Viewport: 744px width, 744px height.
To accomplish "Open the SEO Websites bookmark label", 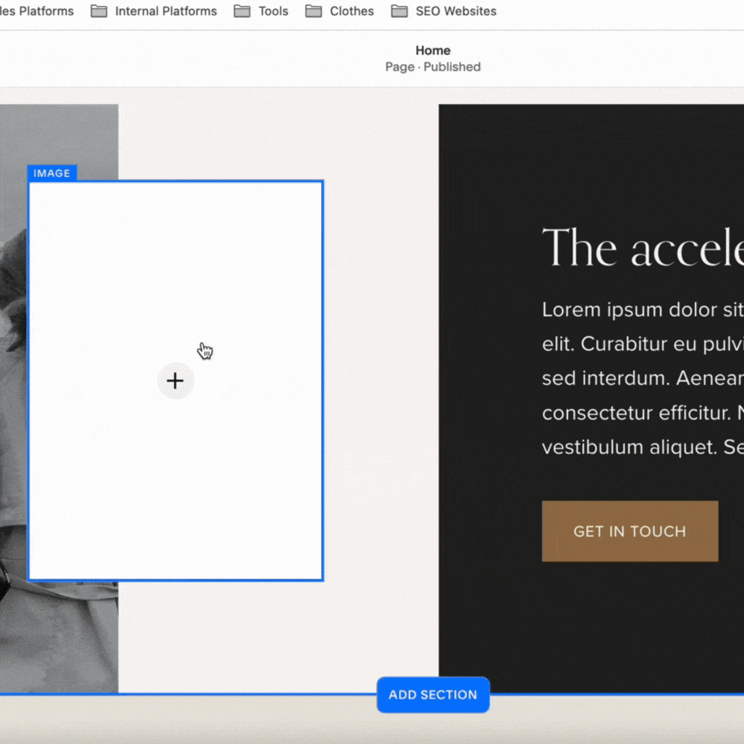I will coord(456,11).
